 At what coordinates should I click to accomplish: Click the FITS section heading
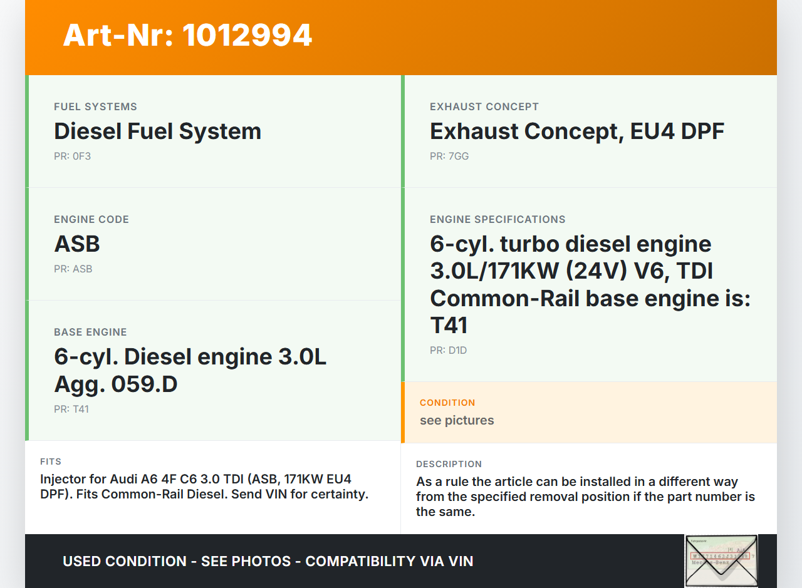click(x=51, y=462)
